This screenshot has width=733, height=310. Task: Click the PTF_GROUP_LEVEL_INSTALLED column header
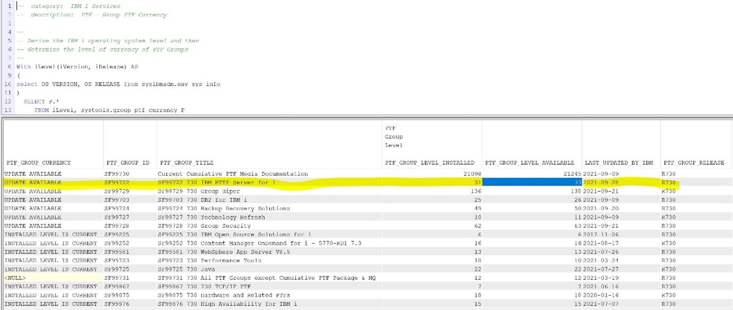429,162
